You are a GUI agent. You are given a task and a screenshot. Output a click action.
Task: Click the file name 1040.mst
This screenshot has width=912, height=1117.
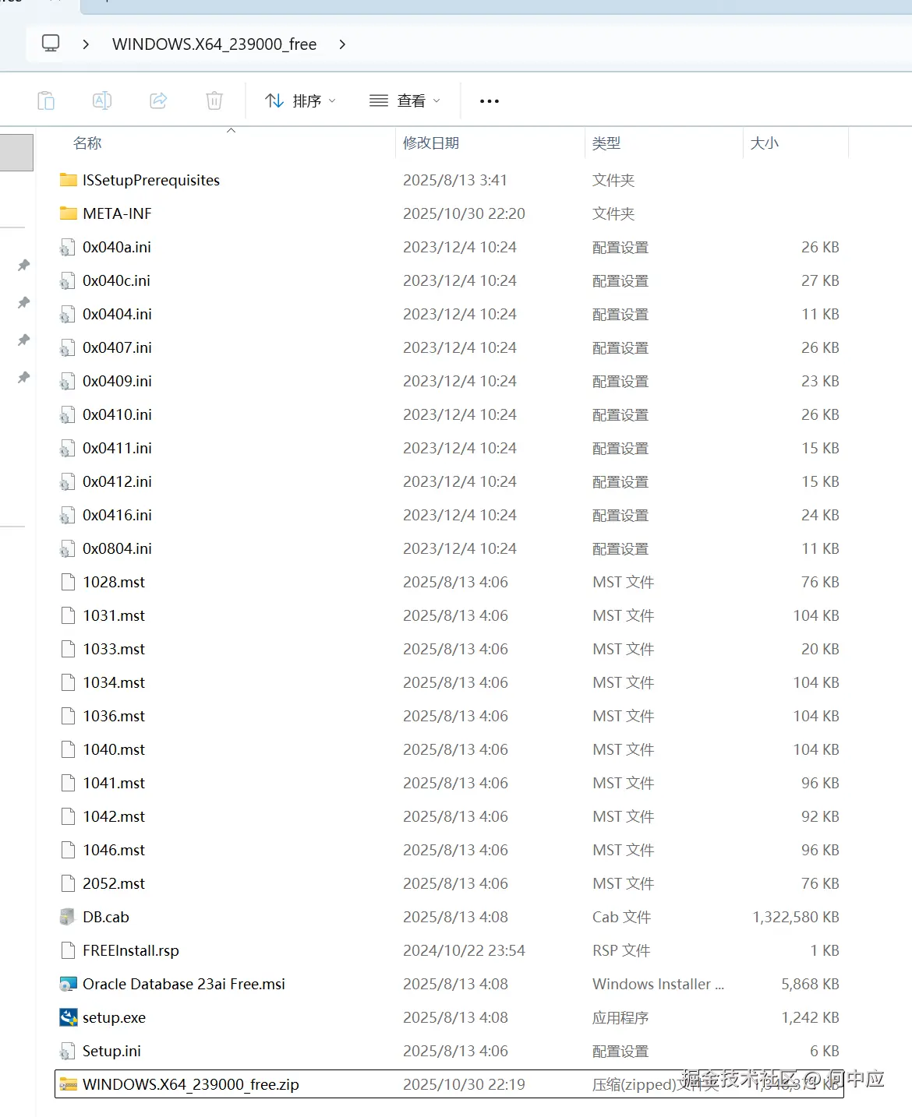point(114,749)
